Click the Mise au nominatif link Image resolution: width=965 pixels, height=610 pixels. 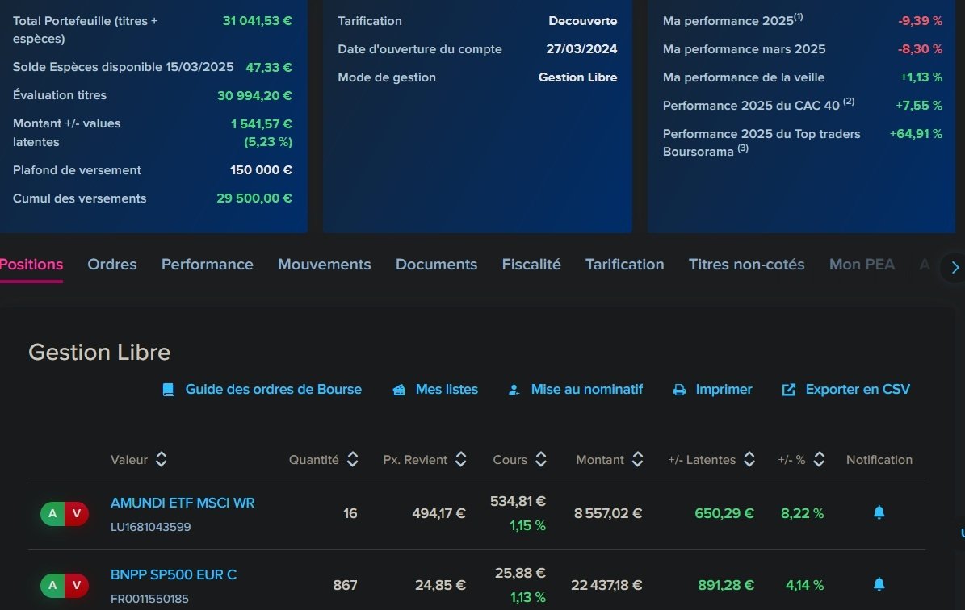pos(586,389)
